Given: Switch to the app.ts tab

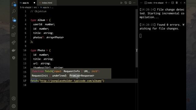Looking at the screenshot, I should tap(25, 3).
